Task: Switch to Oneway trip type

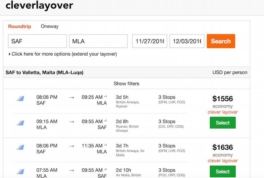Action: pyautogui.click(x=50, y=26)
